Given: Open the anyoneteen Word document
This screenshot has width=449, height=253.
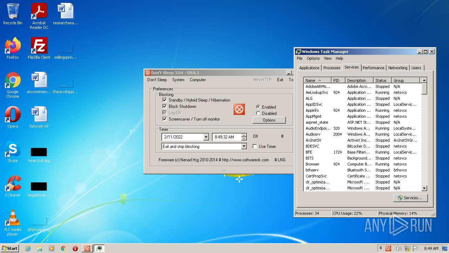Looking at the screenshot, I should coord(39,83).
